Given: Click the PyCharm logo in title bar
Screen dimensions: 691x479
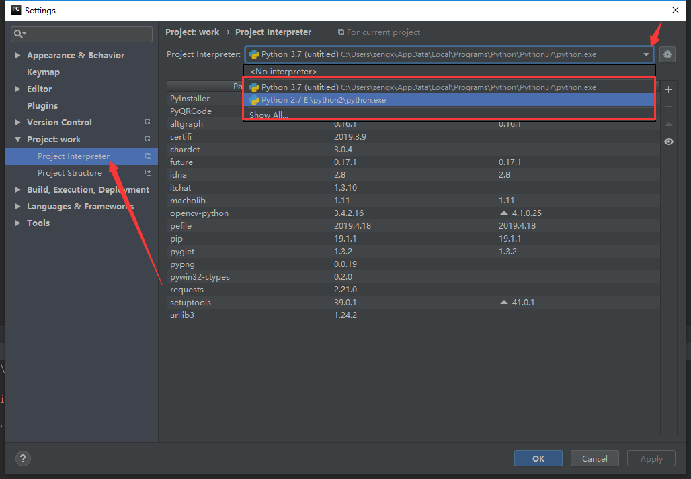Looking at the screenshot, I should point(16,10).
